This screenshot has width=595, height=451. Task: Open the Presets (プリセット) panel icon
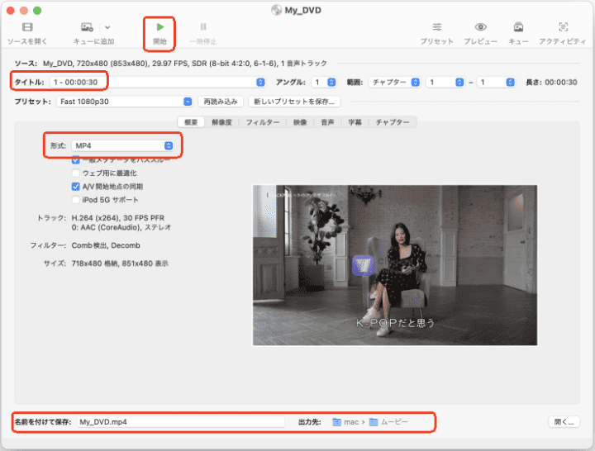(x=437, y=27)
